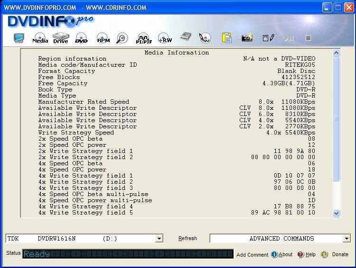The width and height of the screenshot is (356, 268).
Task: Open the Media info tool
Action: pos(40,38)
